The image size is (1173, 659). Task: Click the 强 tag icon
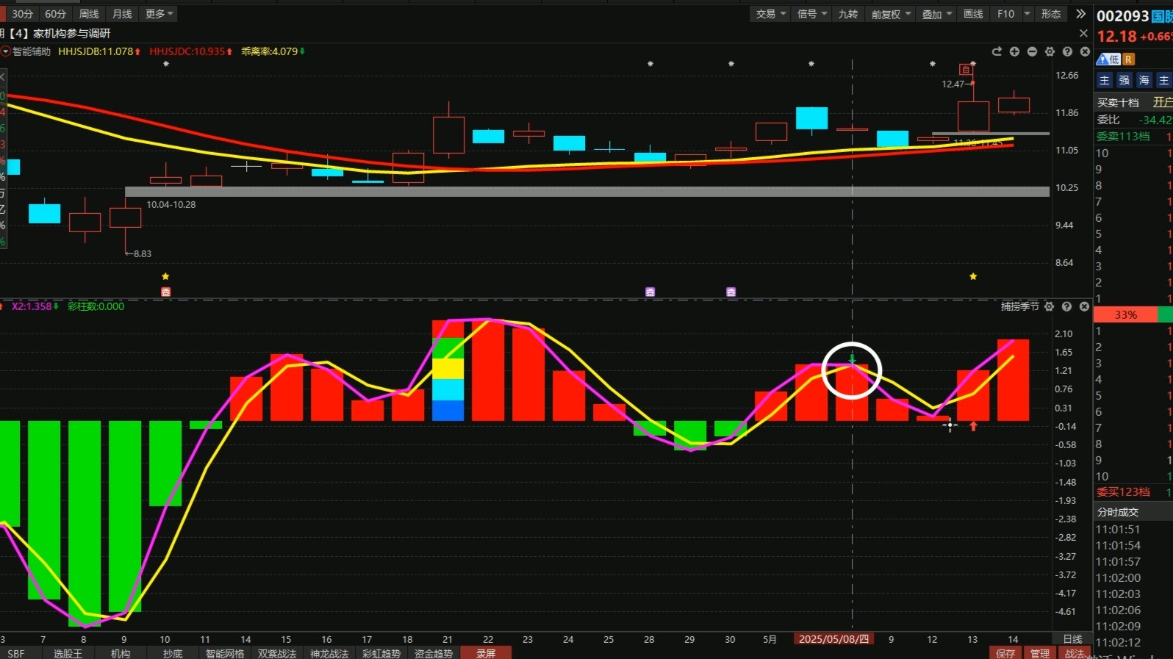(1124, 80)
